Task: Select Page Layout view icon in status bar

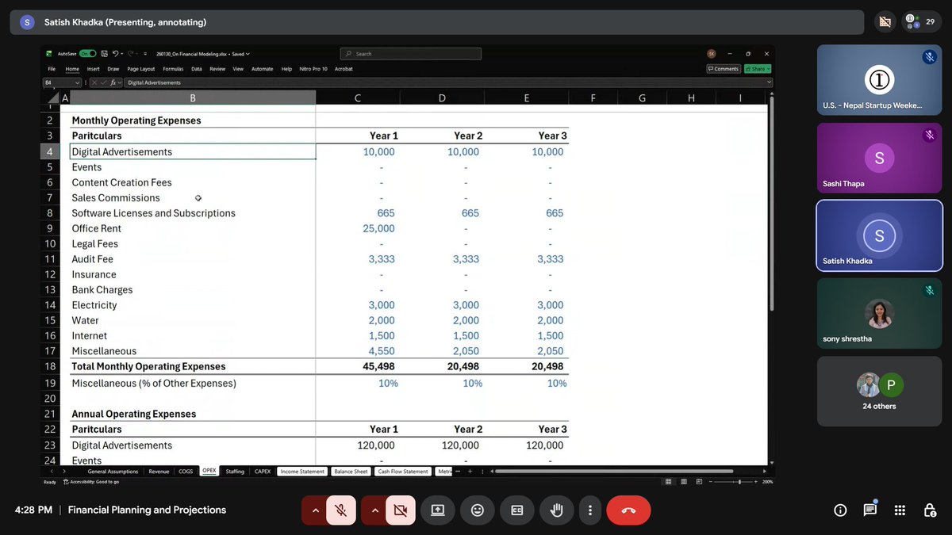Action: (683, 482)
